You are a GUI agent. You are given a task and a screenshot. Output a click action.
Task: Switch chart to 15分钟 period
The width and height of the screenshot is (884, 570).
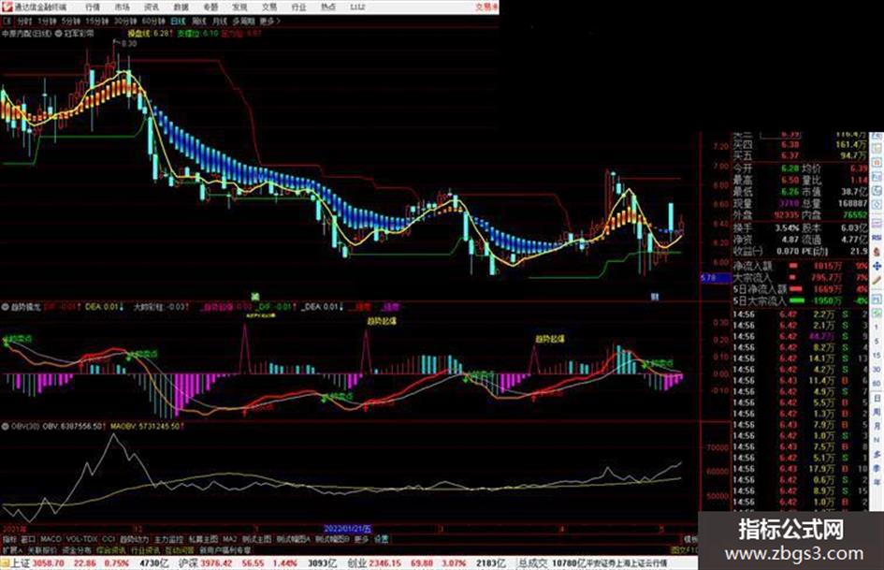pyautogui.click(x=97, y=21)
